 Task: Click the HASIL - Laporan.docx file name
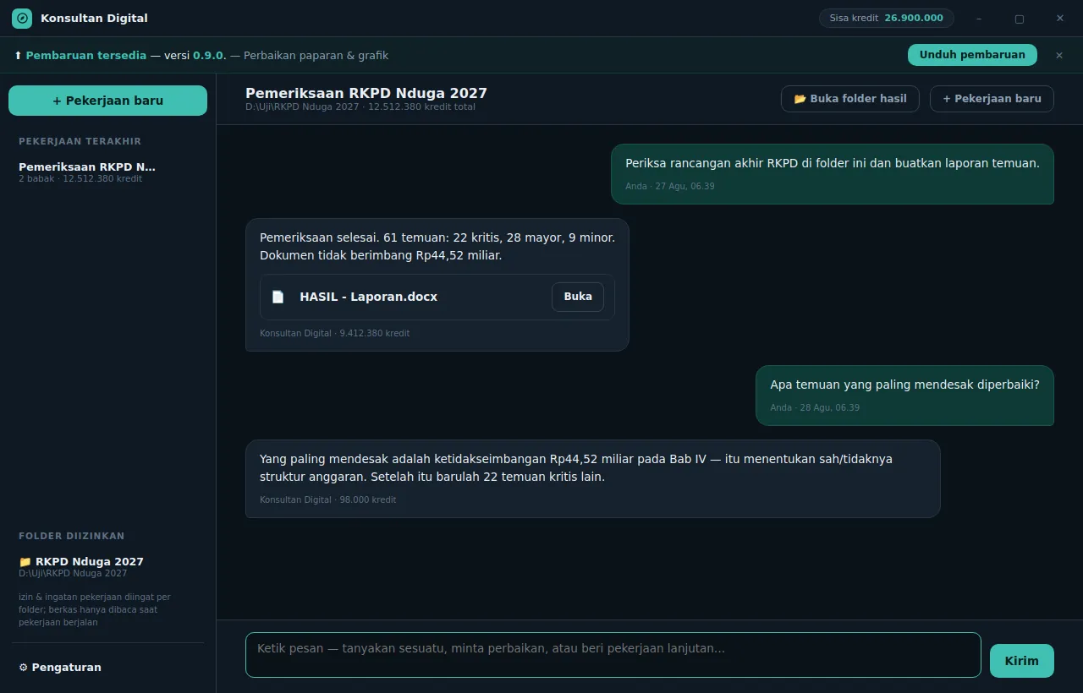[x=368, y=297]
